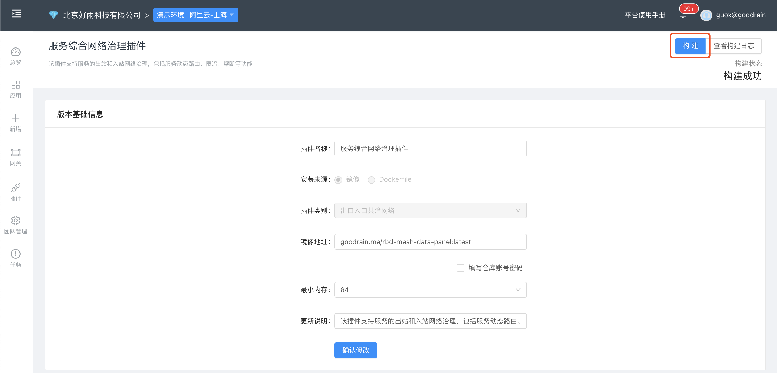Click the guox@goodrain account avatar
Screen dimensions: 777x373
(x=706, y=15)
